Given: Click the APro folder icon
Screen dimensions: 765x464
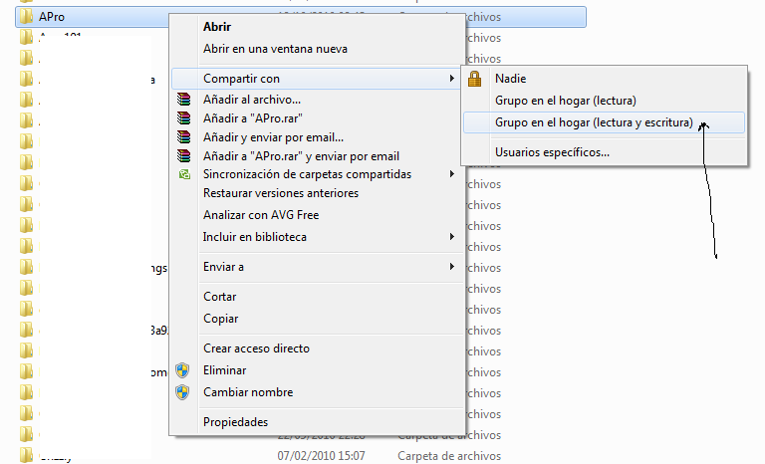Looking at the screenshot, I should click(26, 17).
